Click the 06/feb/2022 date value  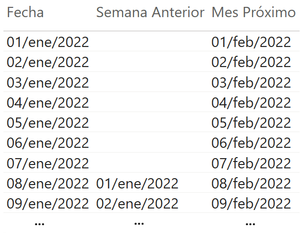point(251,143)
